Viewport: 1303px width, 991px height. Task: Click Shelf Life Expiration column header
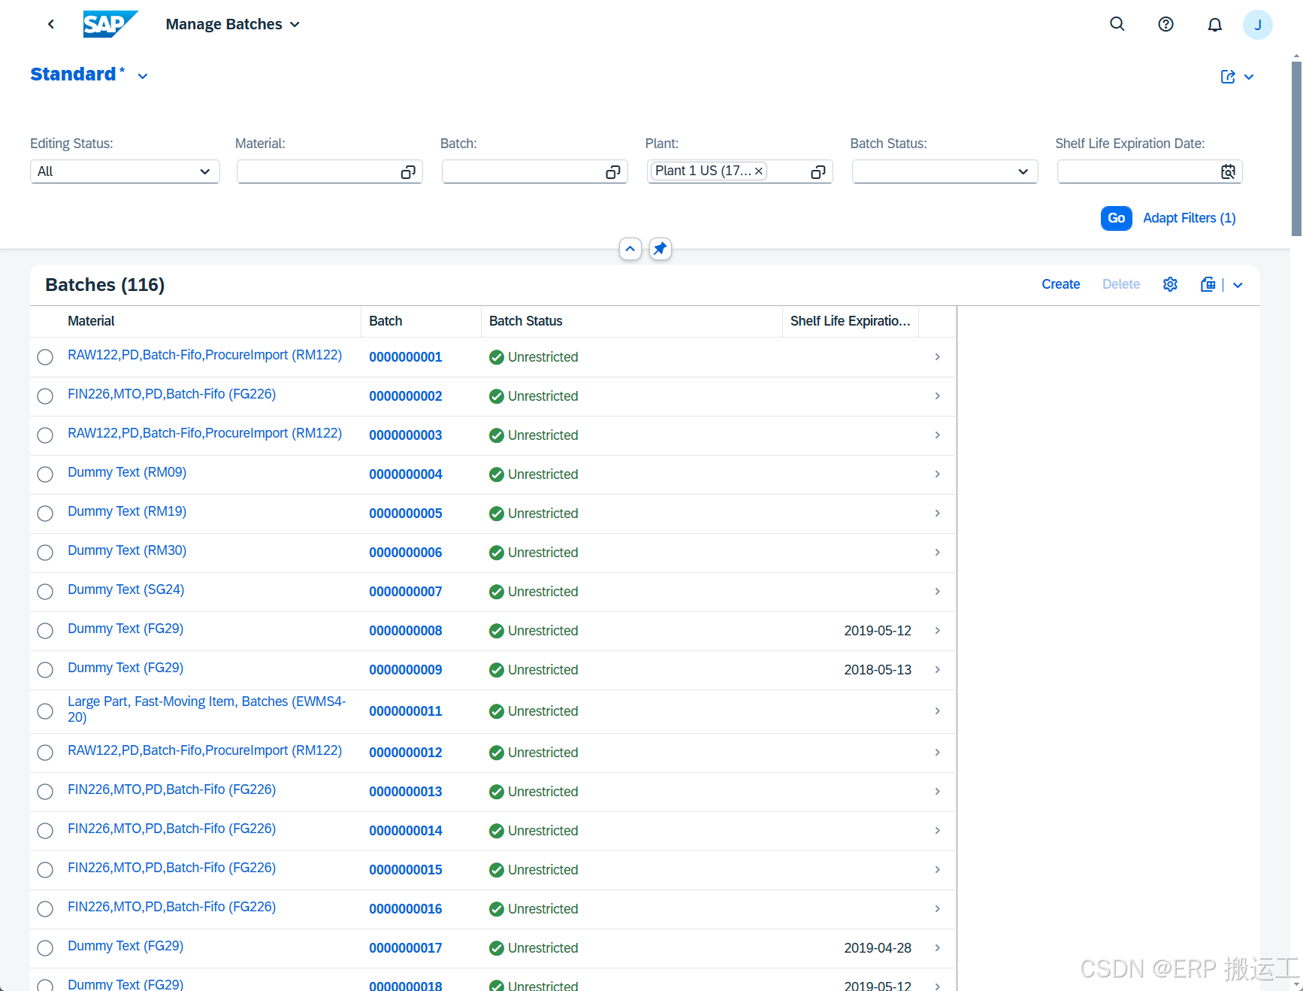(x=850, y=321)
